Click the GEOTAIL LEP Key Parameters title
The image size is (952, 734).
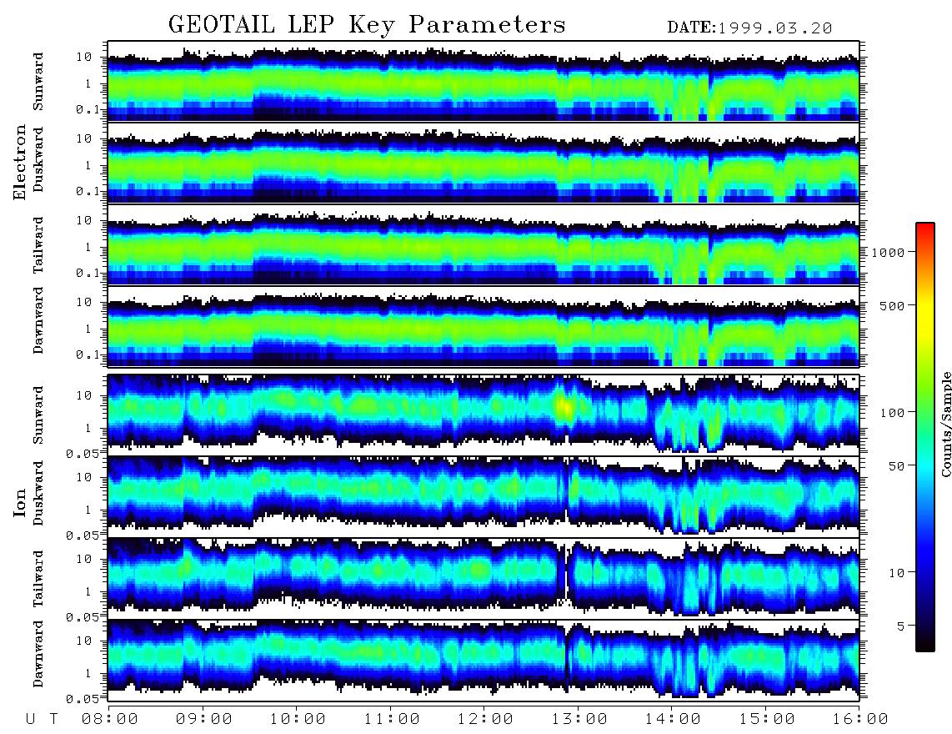tap(367, 25)
